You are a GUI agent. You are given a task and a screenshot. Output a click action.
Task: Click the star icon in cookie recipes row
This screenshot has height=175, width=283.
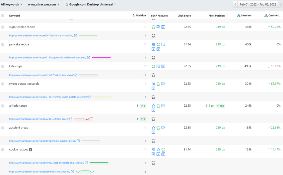158,150
